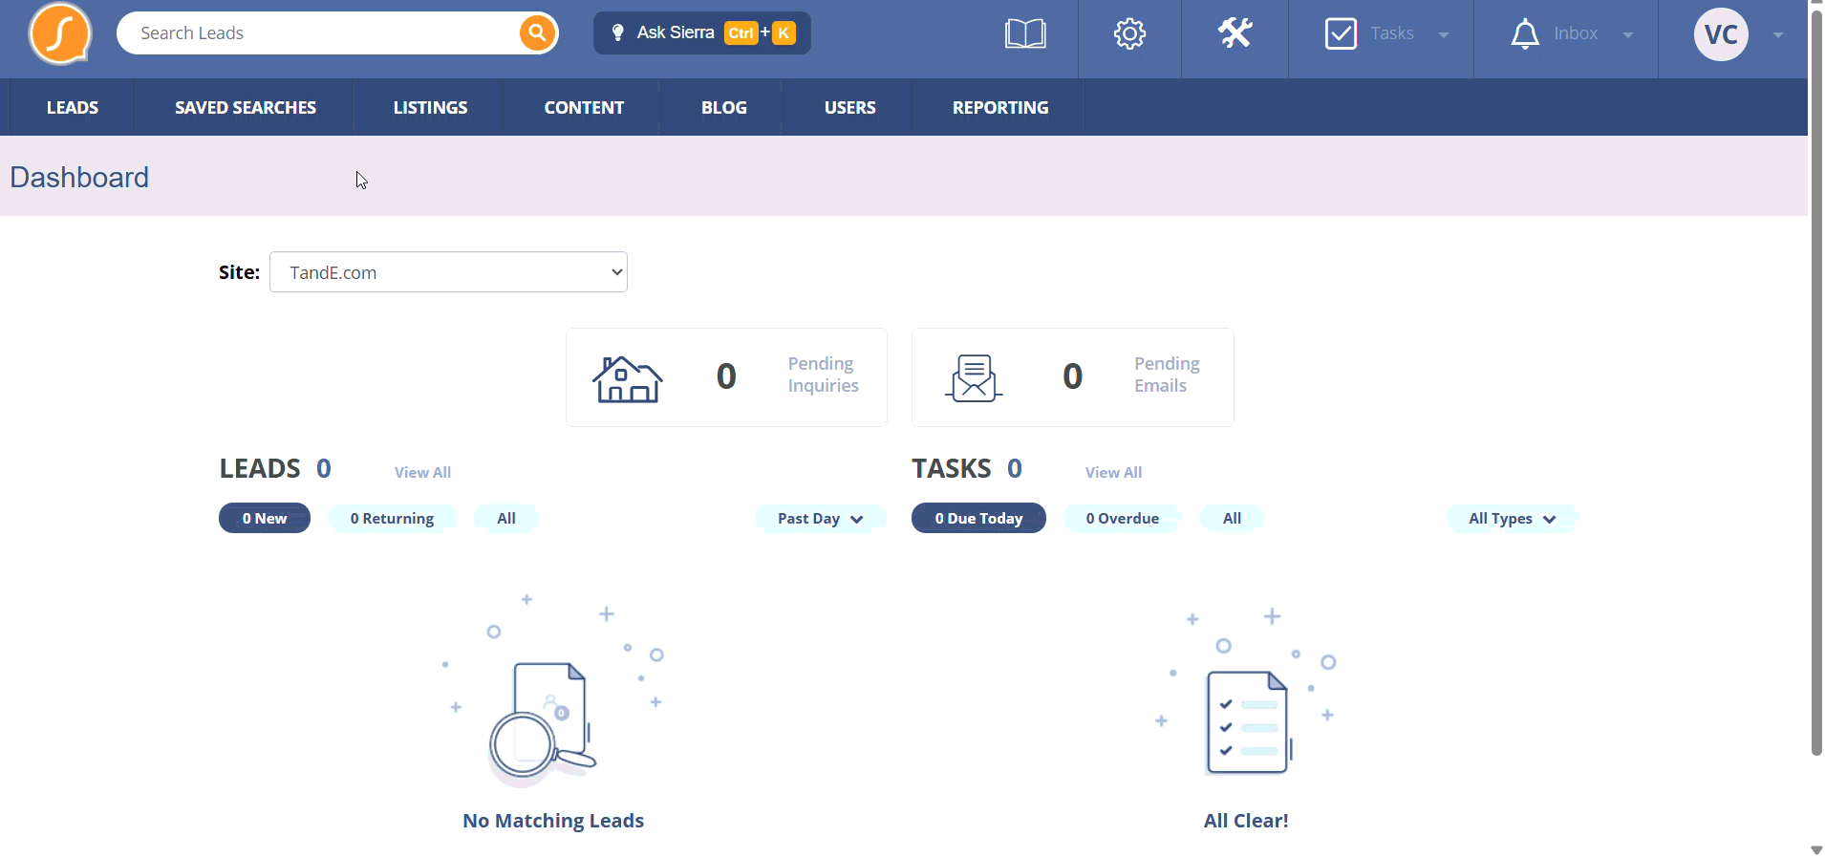Screen dimensions: 1825x858
Task: Click the scrollbar down arrow
Action: [x=1816, y=849]
